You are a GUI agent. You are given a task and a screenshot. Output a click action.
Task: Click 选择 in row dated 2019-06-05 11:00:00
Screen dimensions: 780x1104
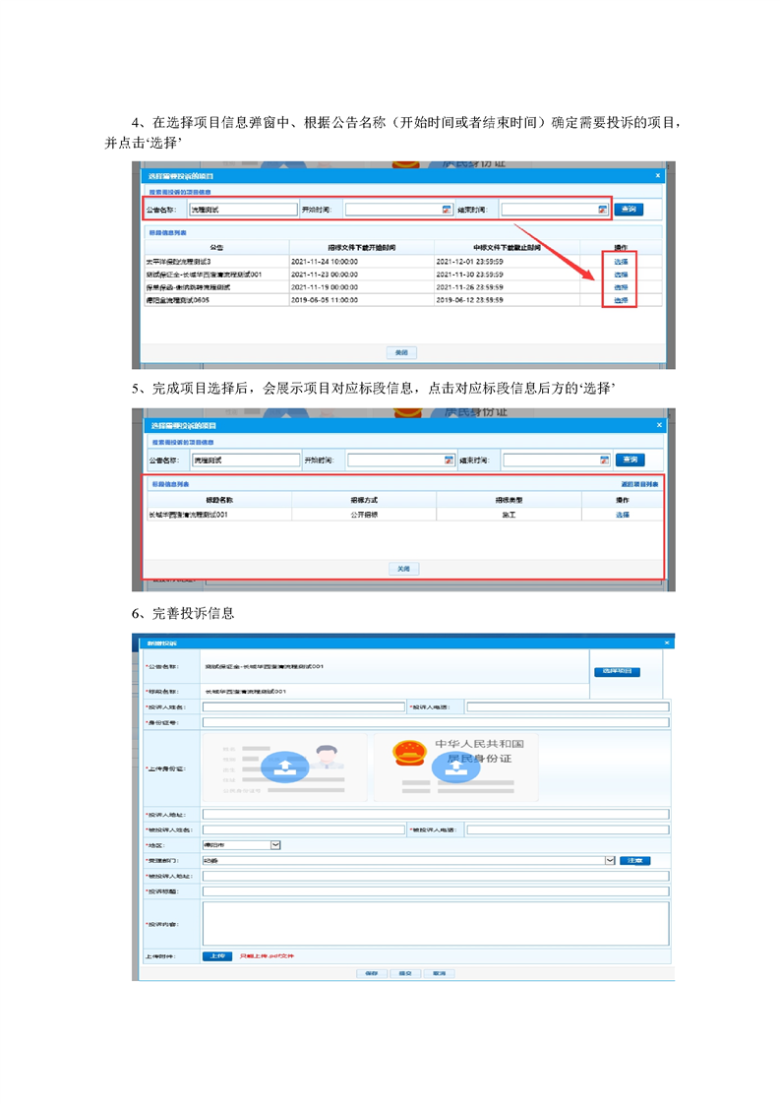point(621,301)
